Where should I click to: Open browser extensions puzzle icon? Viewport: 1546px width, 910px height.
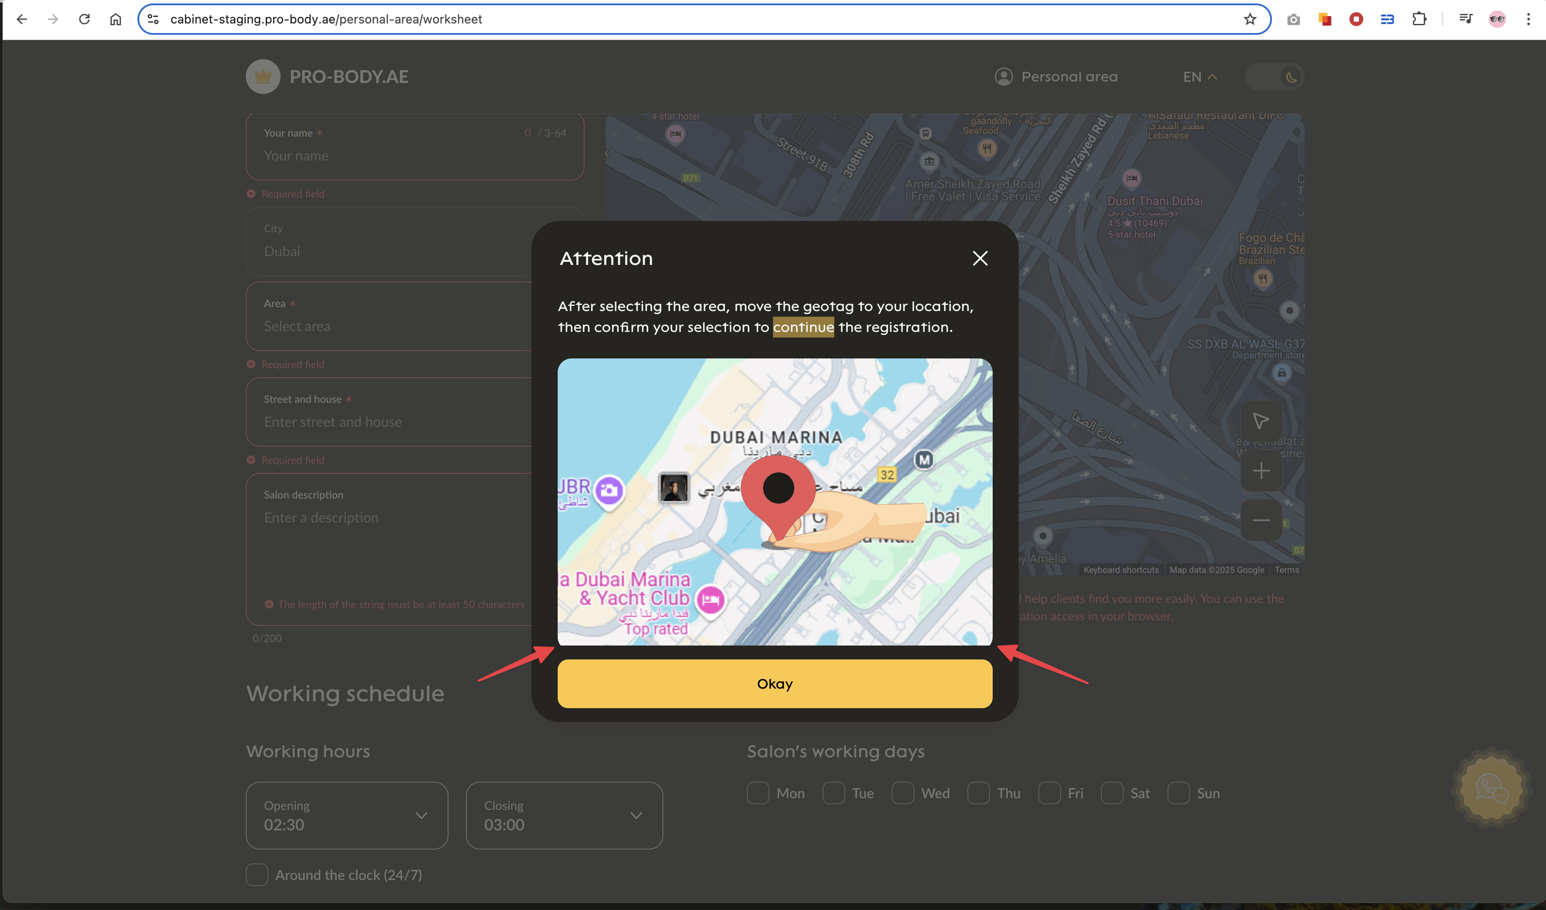(1419, 19)
